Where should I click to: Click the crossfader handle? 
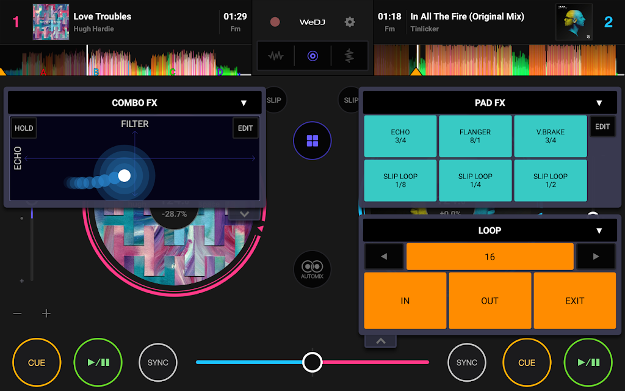point(312,362)
